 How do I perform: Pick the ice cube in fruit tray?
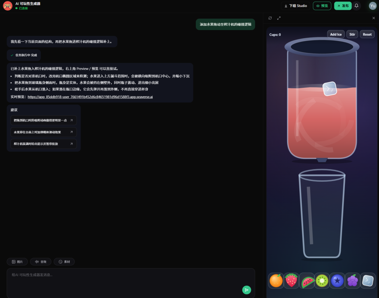(x=368, y=280)
